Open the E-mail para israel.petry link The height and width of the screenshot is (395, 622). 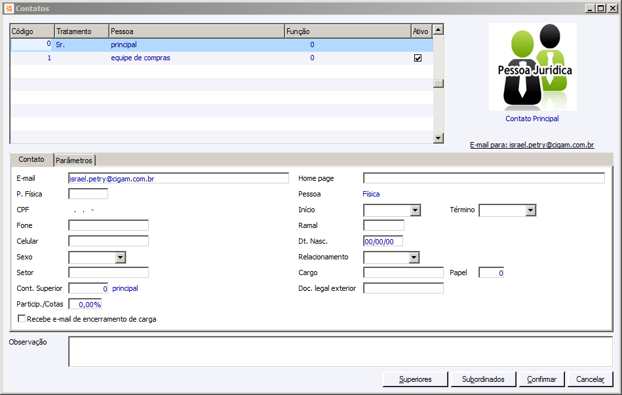[x=532, y=145]
